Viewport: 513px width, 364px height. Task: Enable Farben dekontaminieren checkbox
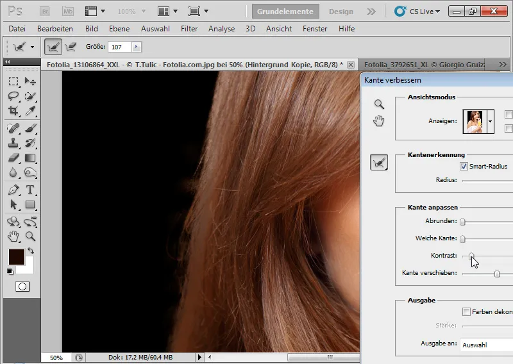point(466,311)
